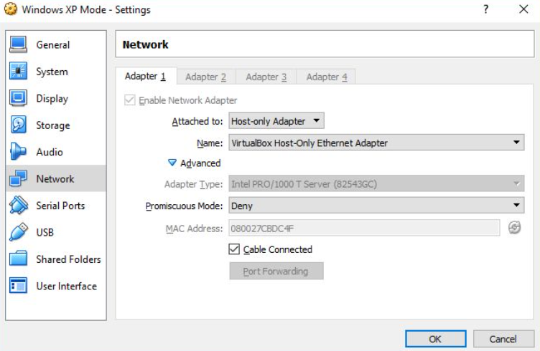Open the Attached to dropdown
The height and width of the screenshot is (351, 540).
point(276,121)
